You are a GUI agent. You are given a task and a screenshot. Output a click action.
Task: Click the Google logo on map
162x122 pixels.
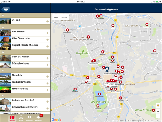[57, 120]
